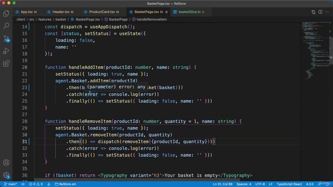Image resolution: width=333 pixels, height=187 pixels.
Task: Open Source Control view with pending changes badge
Action: [x=6, y=38]
